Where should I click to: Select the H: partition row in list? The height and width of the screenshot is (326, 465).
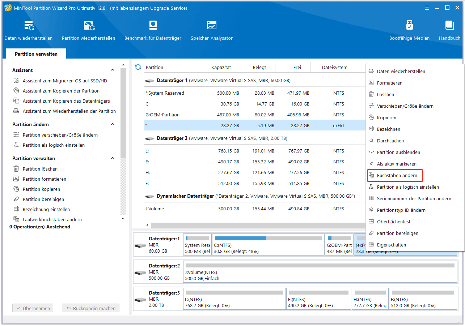click(x=255, y=173)
